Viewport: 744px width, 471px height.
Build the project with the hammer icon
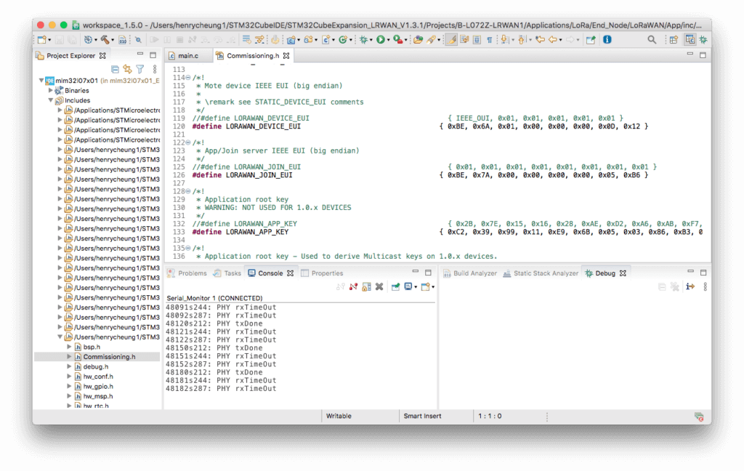[x=105, y=40]
